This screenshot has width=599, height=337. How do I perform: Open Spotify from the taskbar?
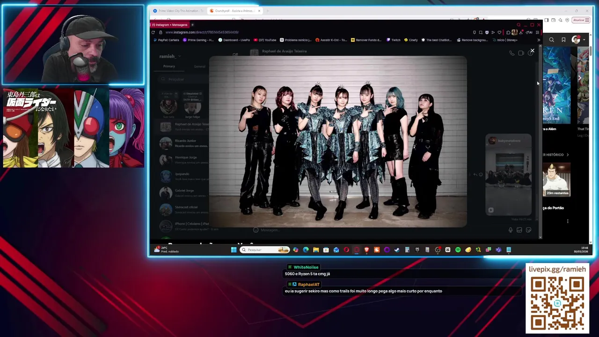coord(458,250)
